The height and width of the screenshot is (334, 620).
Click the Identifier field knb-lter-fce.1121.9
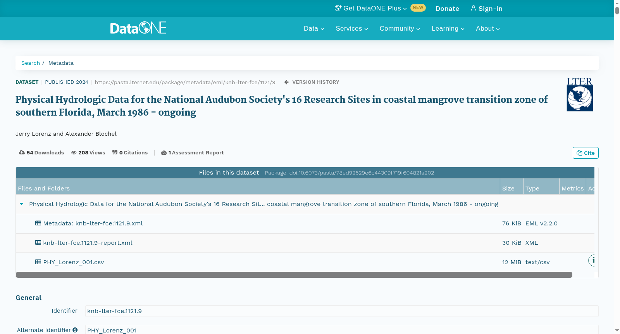342,311
